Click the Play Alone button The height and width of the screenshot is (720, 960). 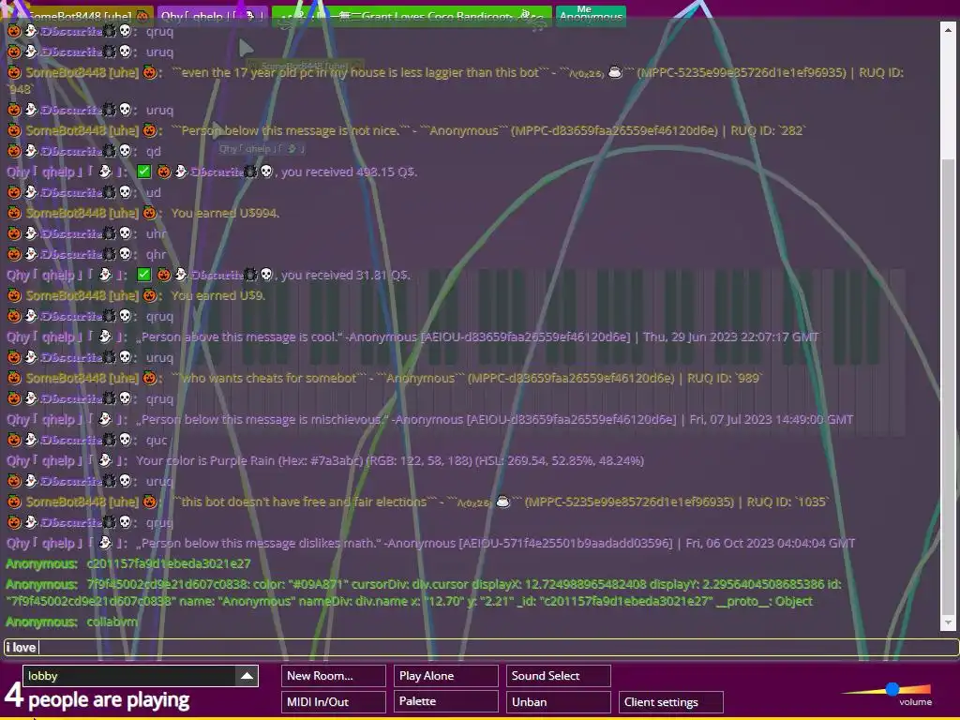(445, 676)
